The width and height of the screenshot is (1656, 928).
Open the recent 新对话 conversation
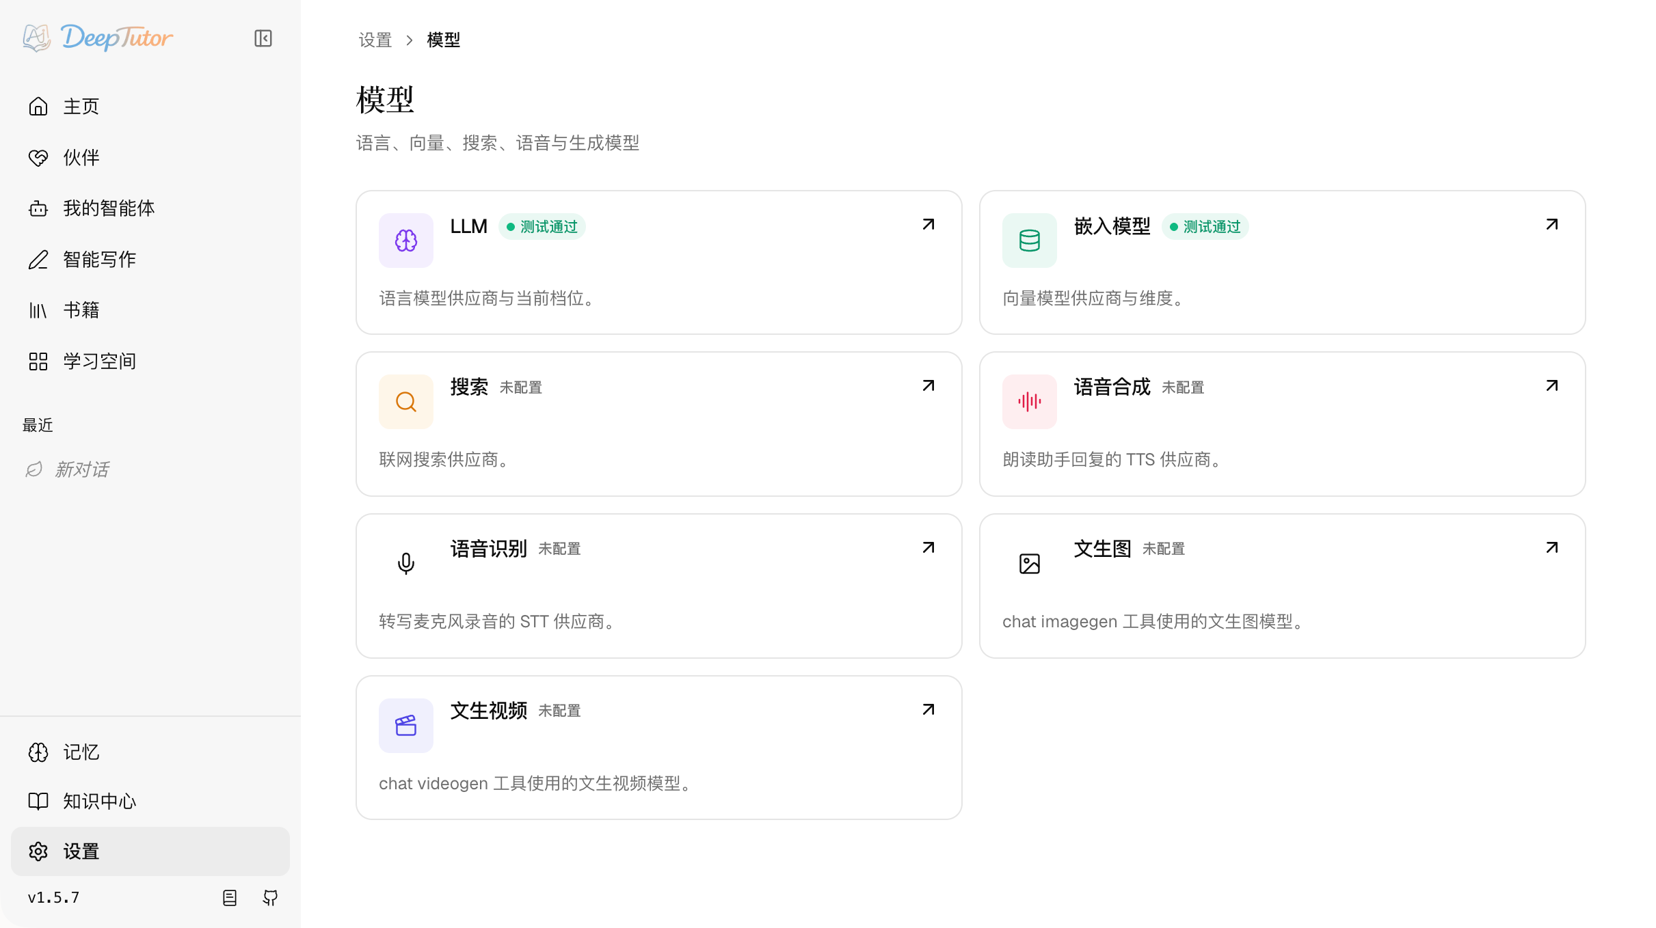(x=150, y=469)
